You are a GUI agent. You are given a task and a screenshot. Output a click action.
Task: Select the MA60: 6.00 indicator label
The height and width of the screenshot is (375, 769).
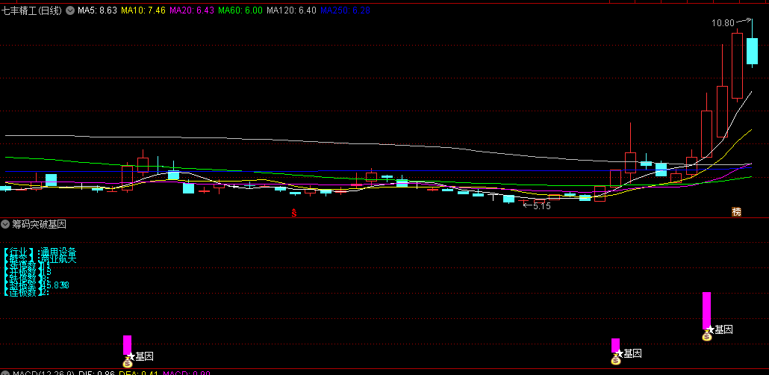click(240, 10)
